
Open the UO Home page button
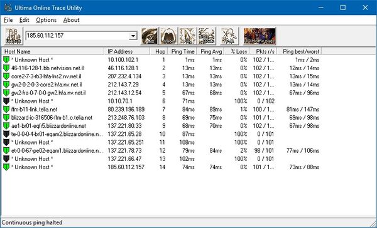pyautogui.click(x=260, y=36)
